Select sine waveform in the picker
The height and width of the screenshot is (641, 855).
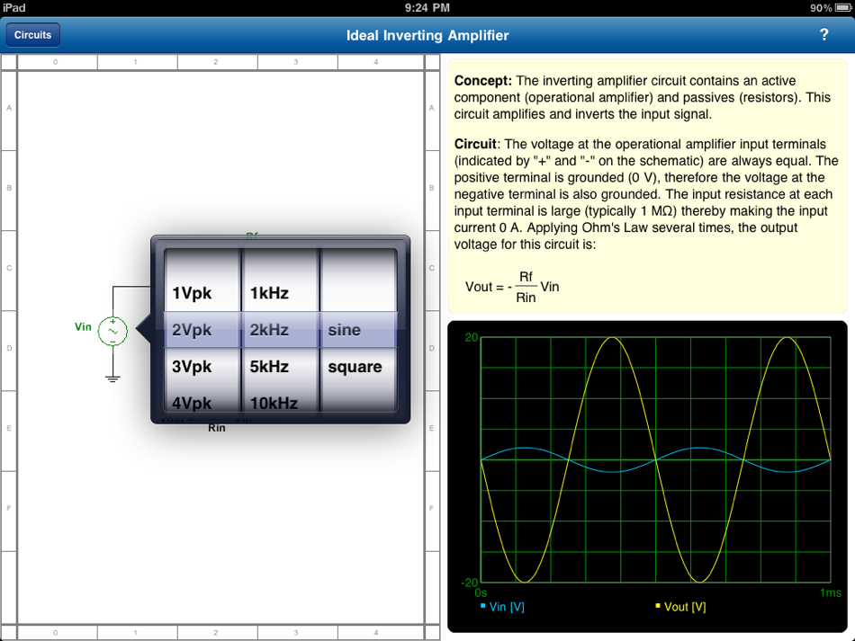344,329
